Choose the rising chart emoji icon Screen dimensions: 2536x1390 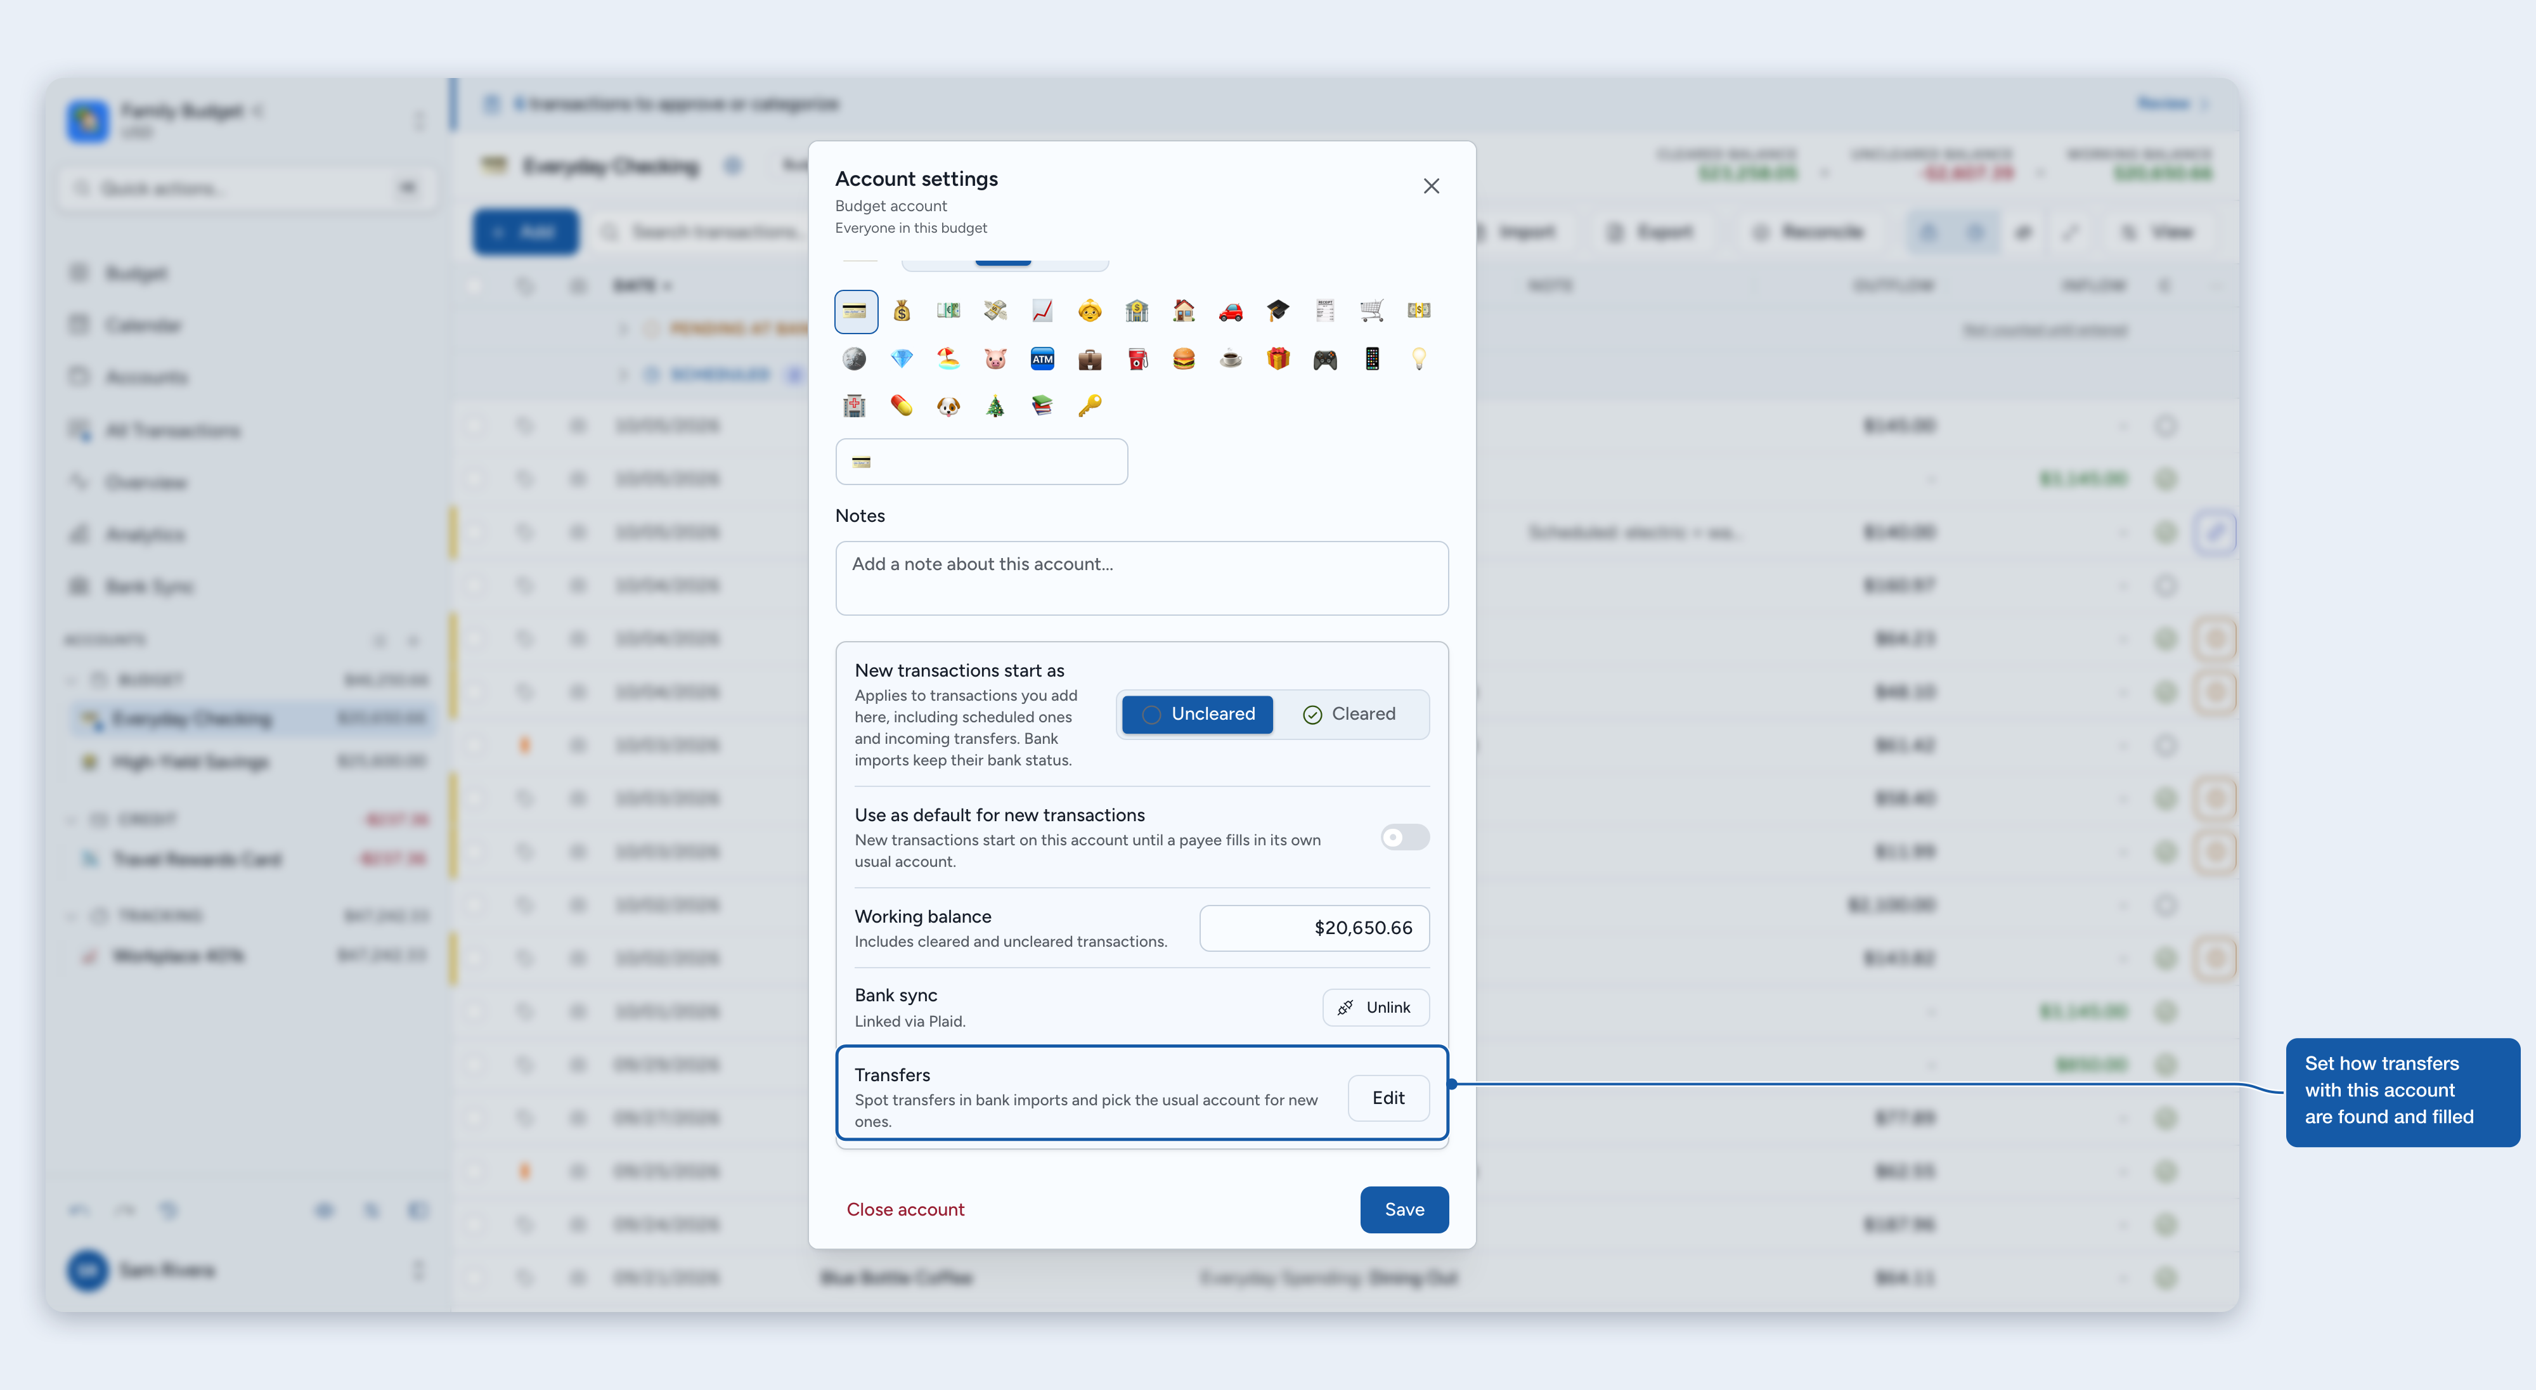[1042, 311]
